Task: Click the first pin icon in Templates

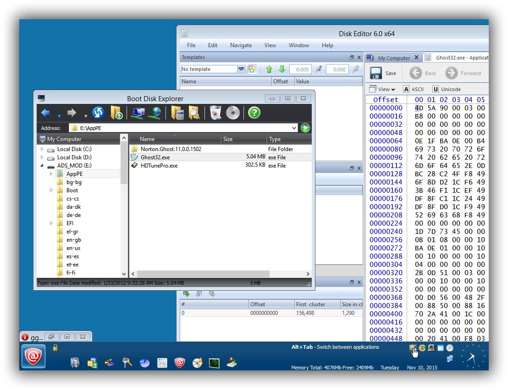Action: (319, 69)
